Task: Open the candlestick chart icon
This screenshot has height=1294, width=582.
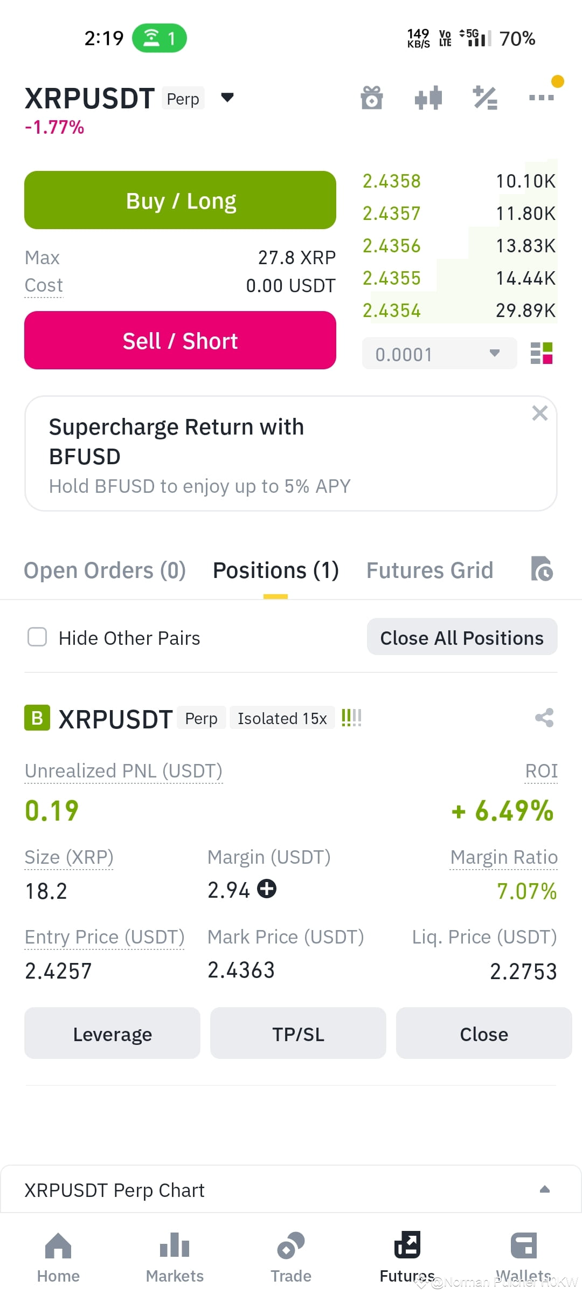Action: pos(428,98)
